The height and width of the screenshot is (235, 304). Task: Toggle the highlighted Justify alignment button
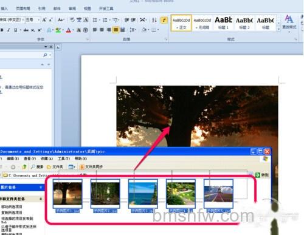[116, 30]
